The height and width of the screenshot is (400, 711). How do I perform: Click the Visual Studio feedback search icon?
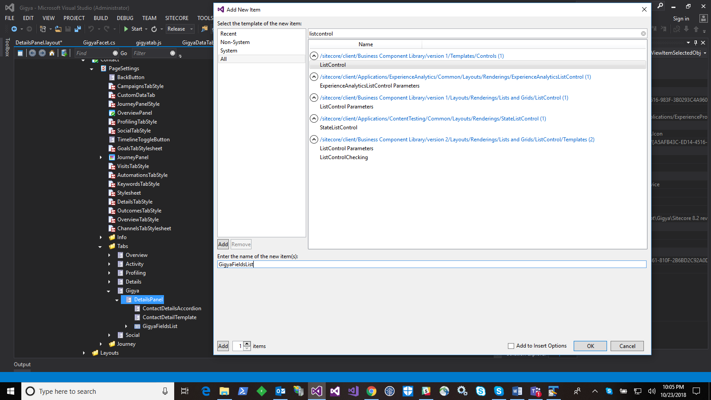click(660, 6)
